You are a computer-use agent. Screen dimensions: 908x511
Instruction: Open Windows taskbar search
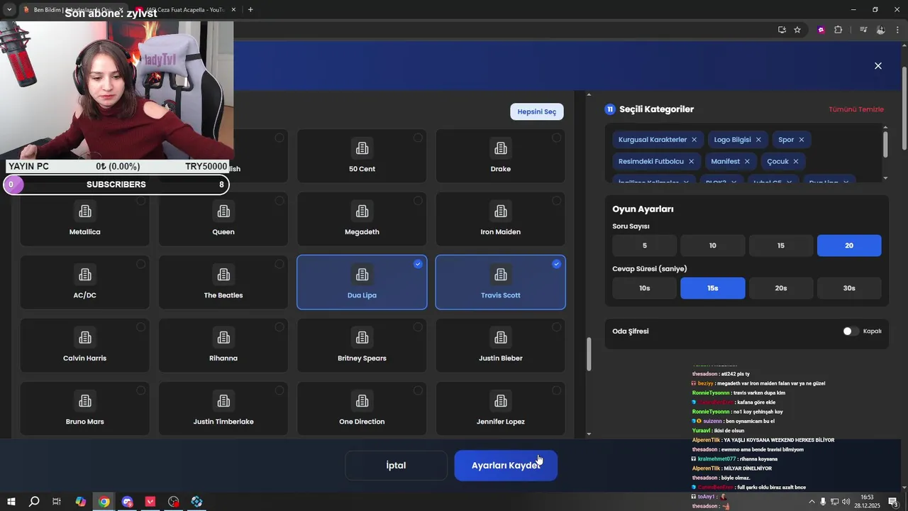pyautogui.click(x=34, y=502)
